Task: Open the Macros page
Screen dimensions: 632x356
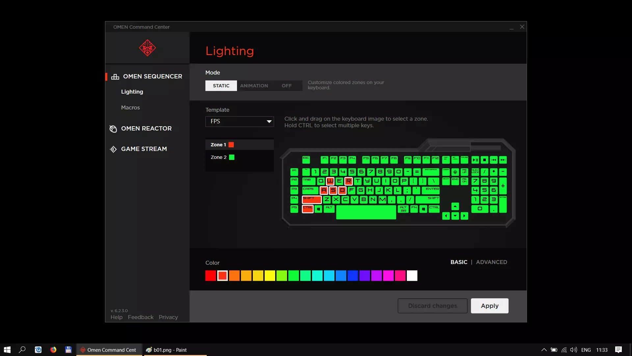Action: click(x=130, y=107)
